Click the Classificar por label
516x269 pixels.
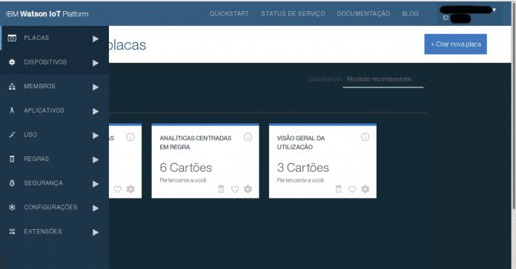(325, 79)
